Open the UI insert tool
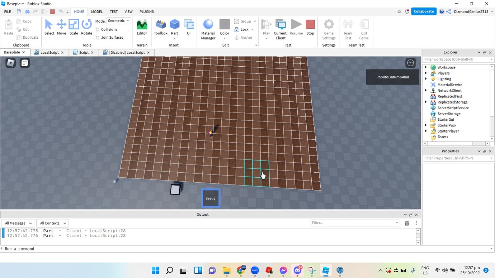Viewport: 495px width, 278px height. click(189, 27)
